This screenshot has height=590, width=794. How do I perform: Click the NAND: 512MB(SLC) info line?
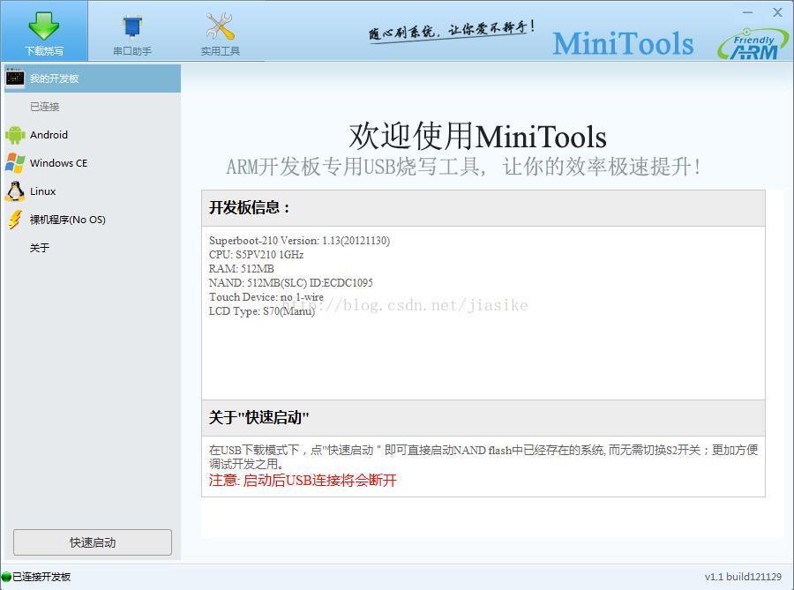pyautogui.click(x=290, y=283)
